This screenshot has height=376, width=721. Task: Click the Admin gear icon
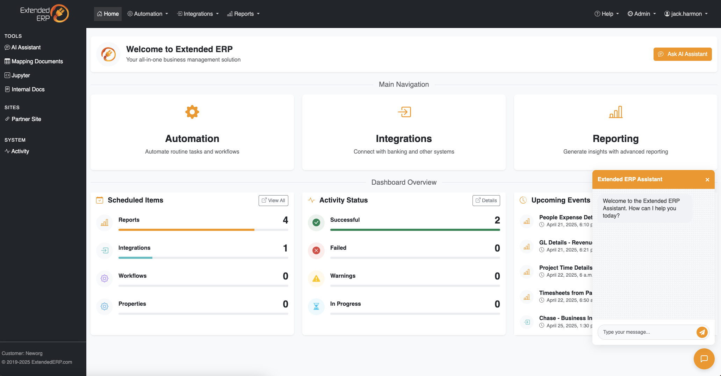pos(630,14)
